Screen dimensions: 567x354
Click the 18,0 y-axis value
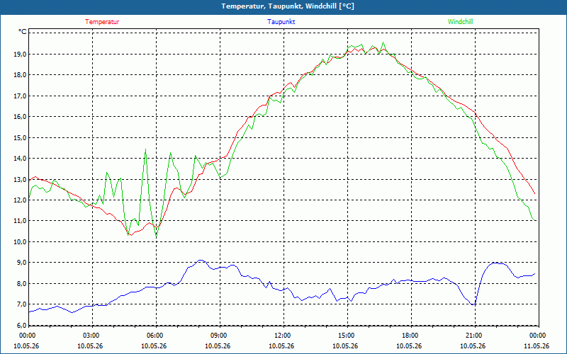(x=21, y=75)
